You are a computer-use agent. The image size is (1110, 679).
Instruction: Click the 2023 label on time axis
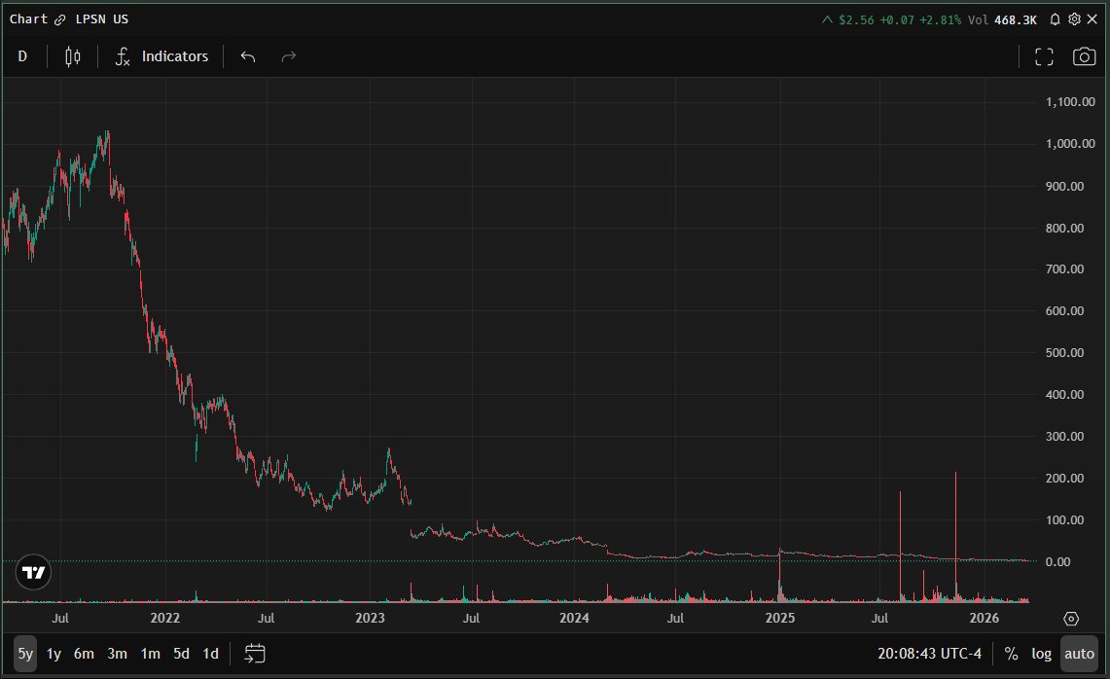(370, 618)
